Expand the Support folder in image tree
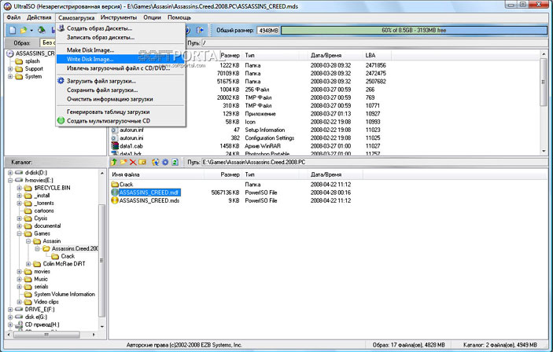Viewport: 553px width, 352px height. coord(9,68)
